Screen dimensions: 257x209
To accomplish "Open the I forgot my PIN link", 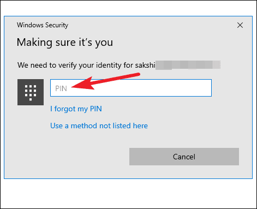I will point(76,109).
